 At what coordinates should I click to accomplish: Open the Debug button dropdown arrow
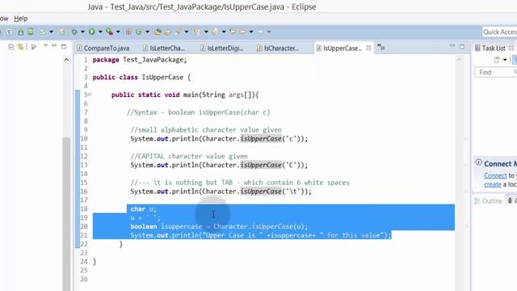[82, 32]
